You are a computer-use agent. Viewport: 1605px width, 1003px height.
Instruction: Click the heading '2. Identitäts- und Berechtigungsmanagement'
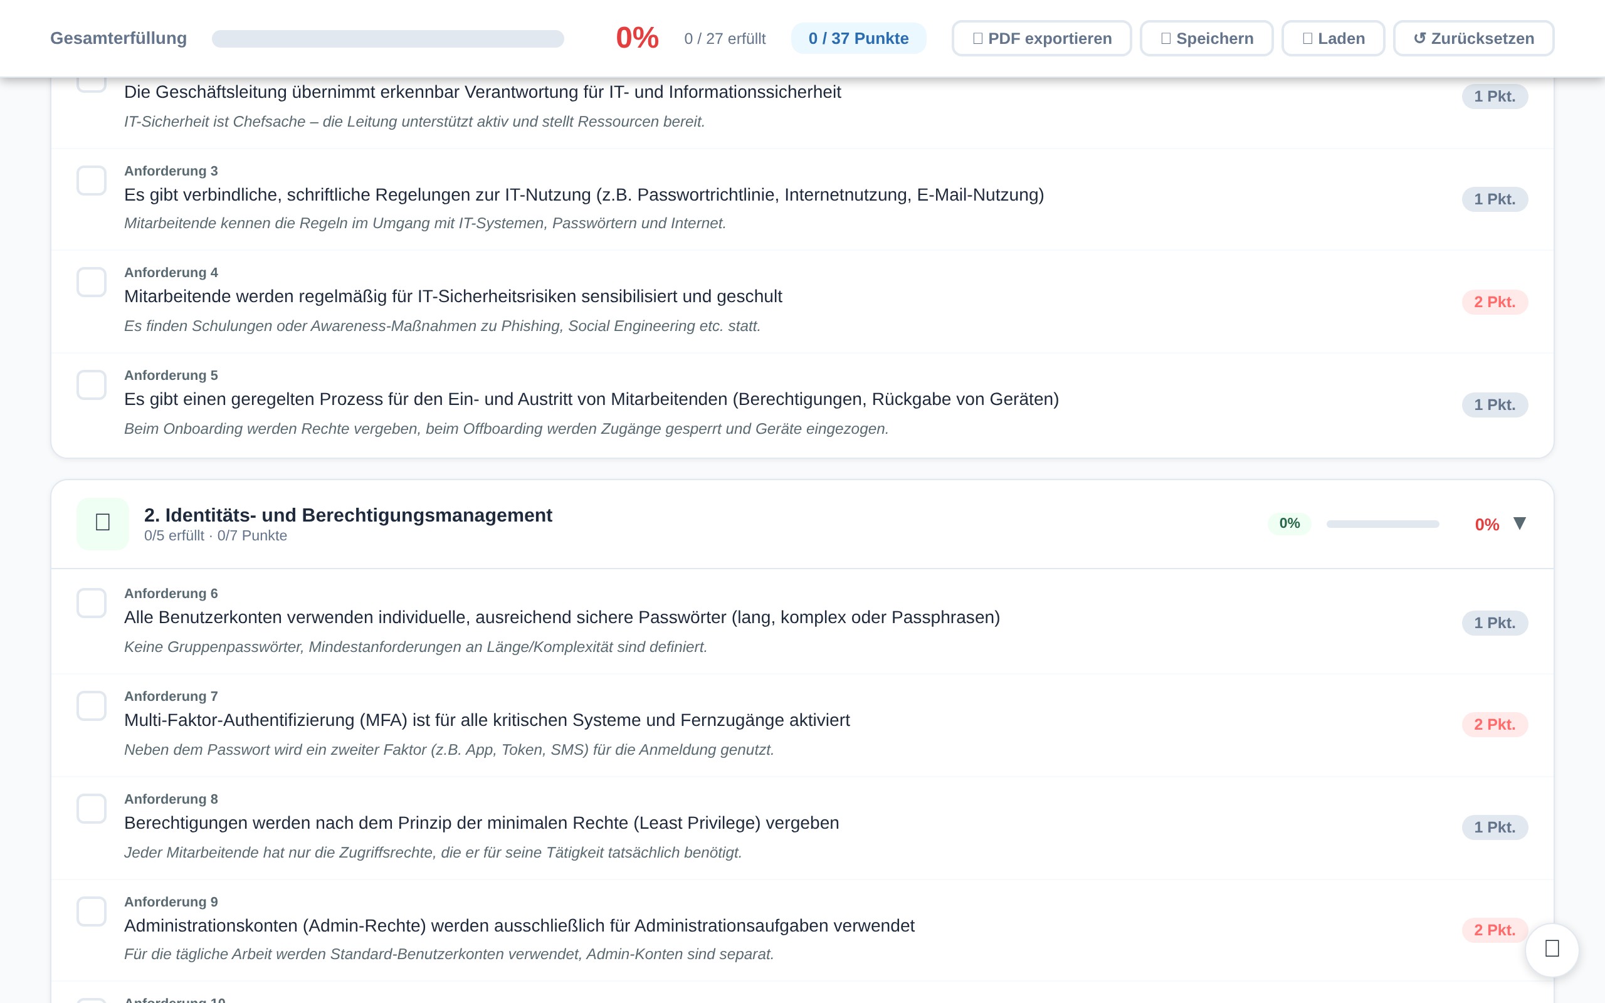coord(348,515)
